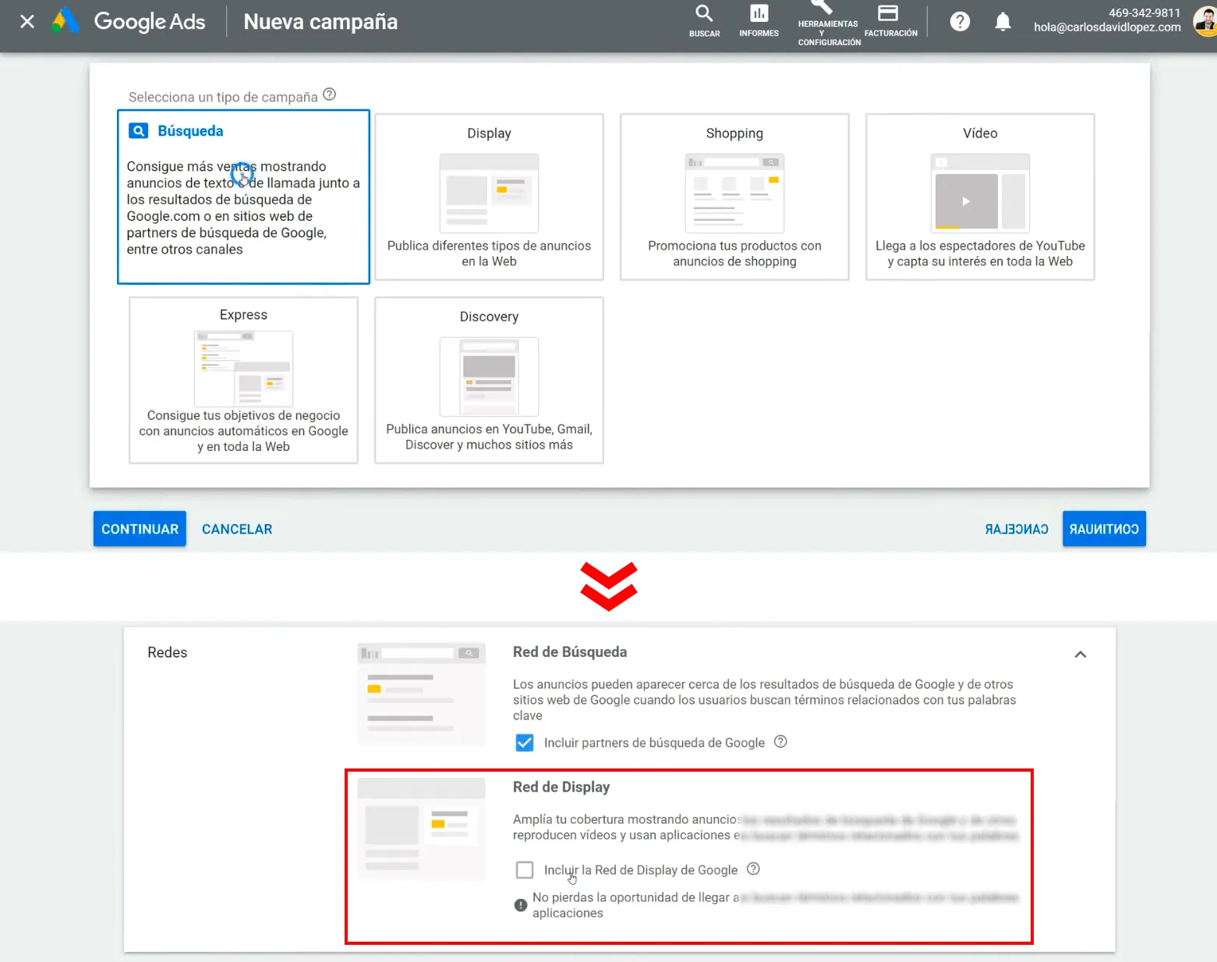Viewport: 1217px width, 962px height.
Task: Close the new campaign dialog with X
Action: 27,22
